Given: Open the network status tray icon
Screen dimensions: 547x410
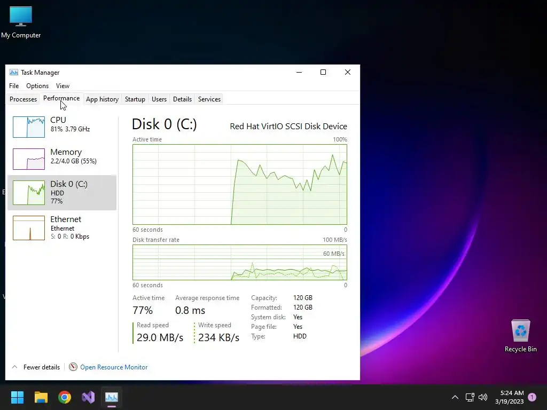Looking at the screenshot, I should coord(470,397).
